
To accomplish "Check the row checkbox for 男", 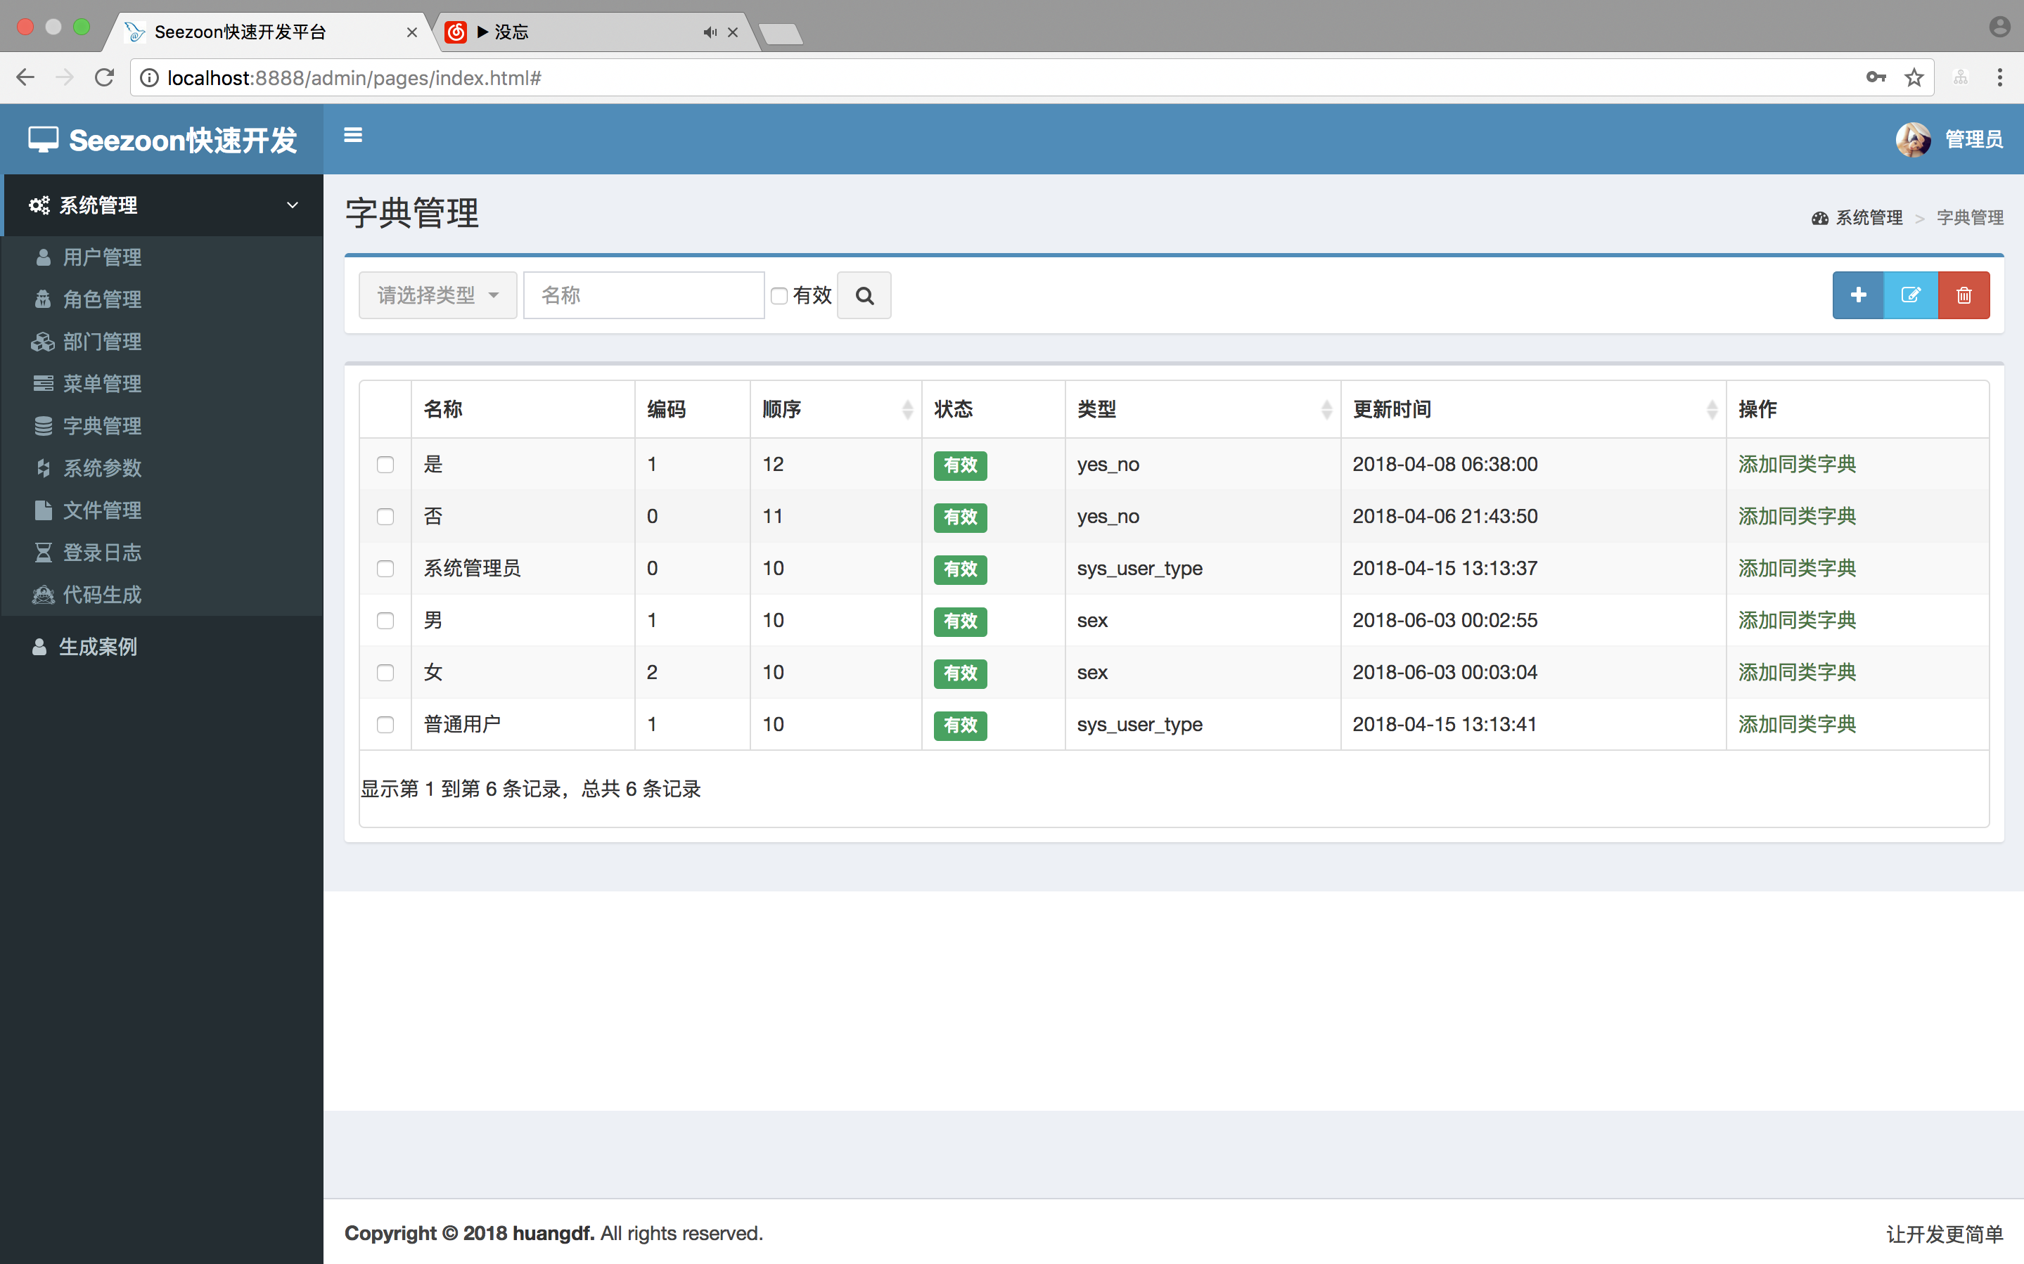I will coord(385,620).
